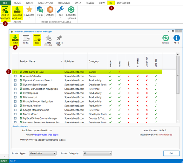The image size is (183, 163).
Task: Open the FILE tab
Action: coord(5,3)
